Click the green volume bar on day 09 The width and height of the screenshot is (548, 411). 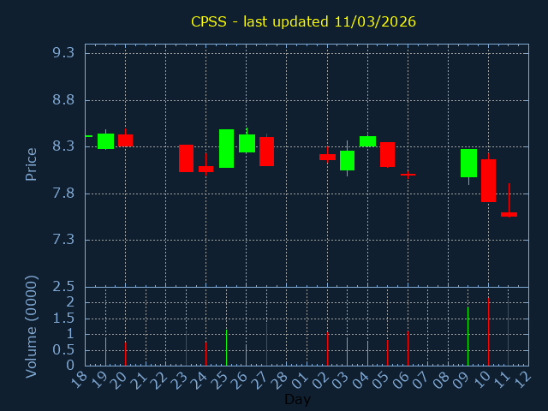pyautogui.click(x=468, y=337)
